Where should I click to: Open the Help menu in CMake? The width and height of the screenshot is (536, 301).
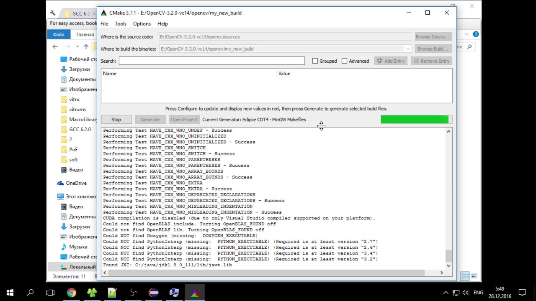click(x=162, y=24)
